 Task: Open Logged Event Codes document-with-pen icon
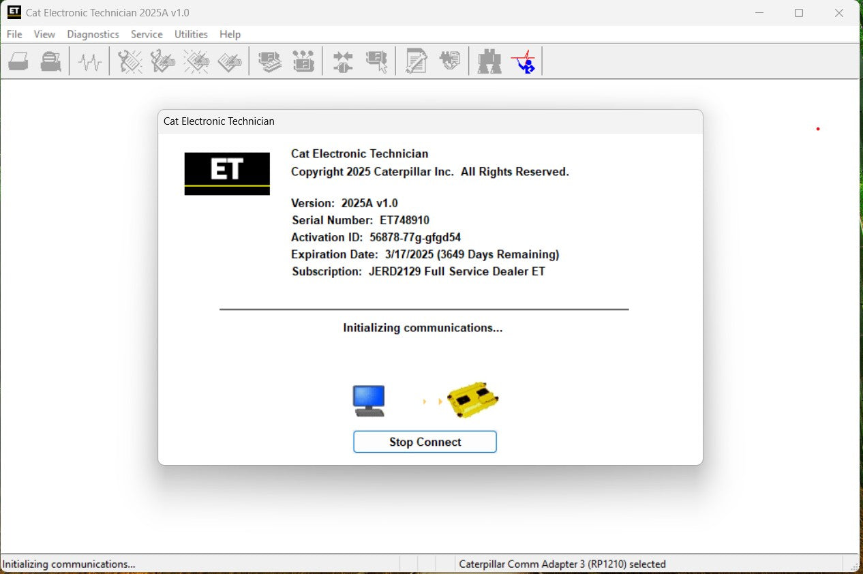click(230, 62)
